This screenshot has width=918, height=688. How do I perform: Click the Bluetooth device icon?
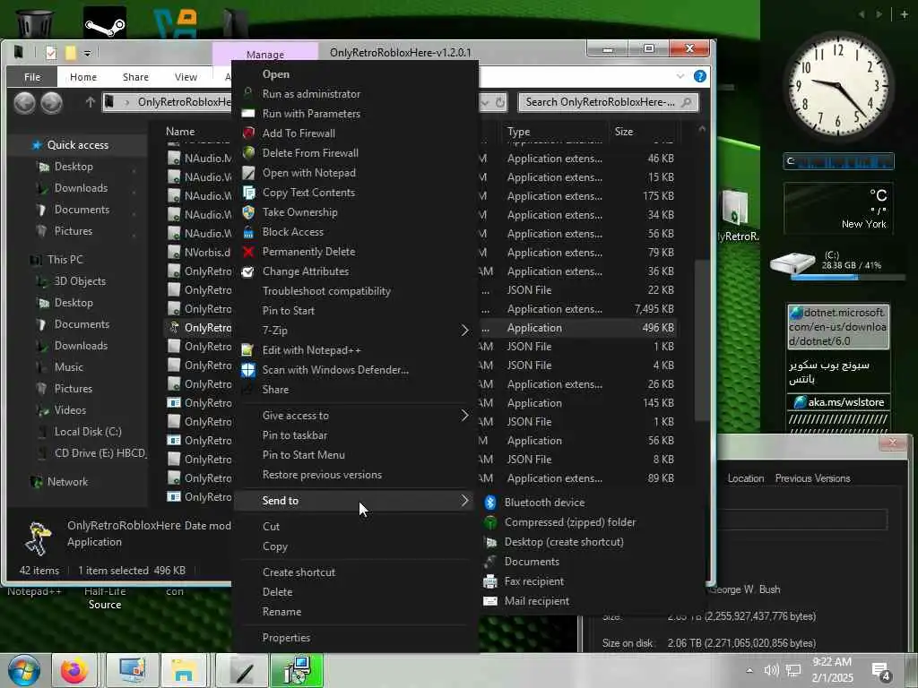coord(490,503)
